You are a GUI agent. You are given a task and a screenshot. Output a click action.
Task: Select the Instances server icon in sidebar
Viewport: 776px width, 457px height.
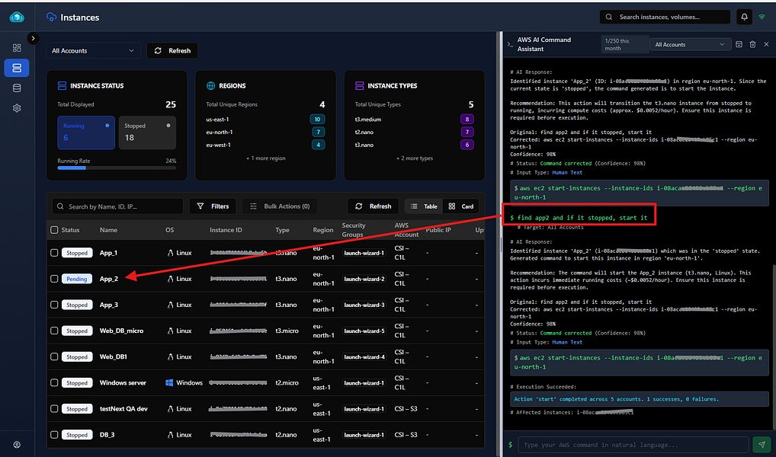click(17, 68)
